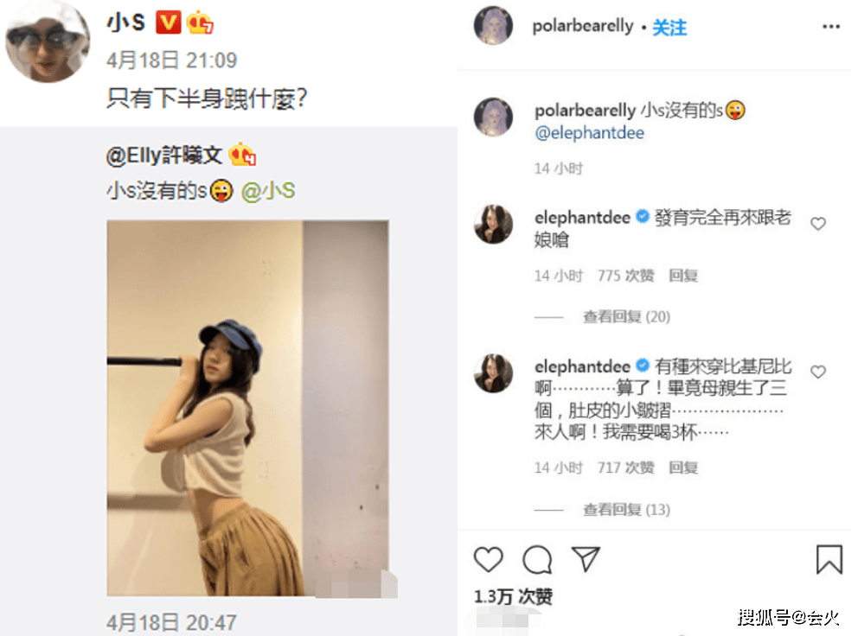Share post via paper plane icon

click(586, 558)
